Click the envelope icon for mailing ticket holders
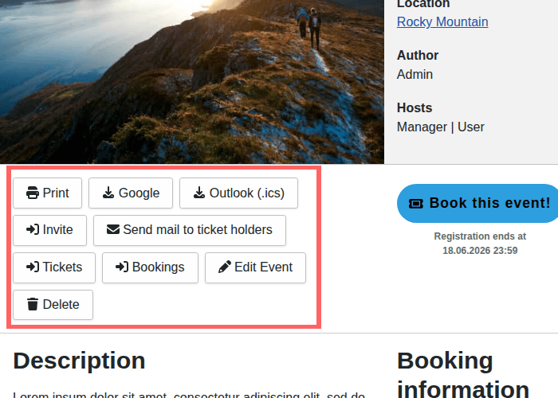The image size is (558, 398). [x=113, y=230]
